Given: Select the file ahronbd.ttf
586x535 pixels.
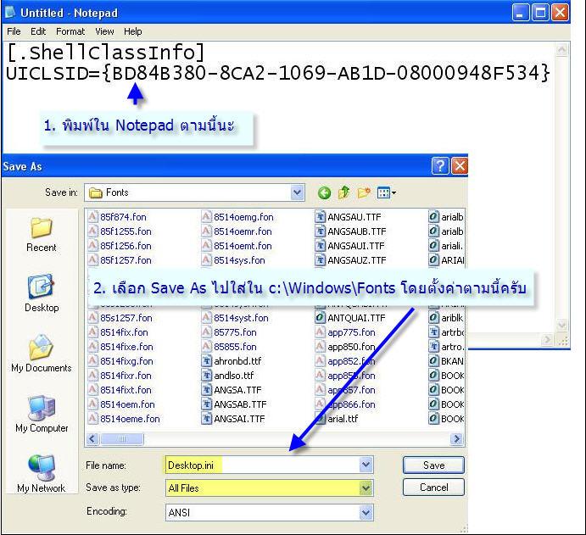Looking at the screenshot, I should pyautogui.click(x=232, y=361).
